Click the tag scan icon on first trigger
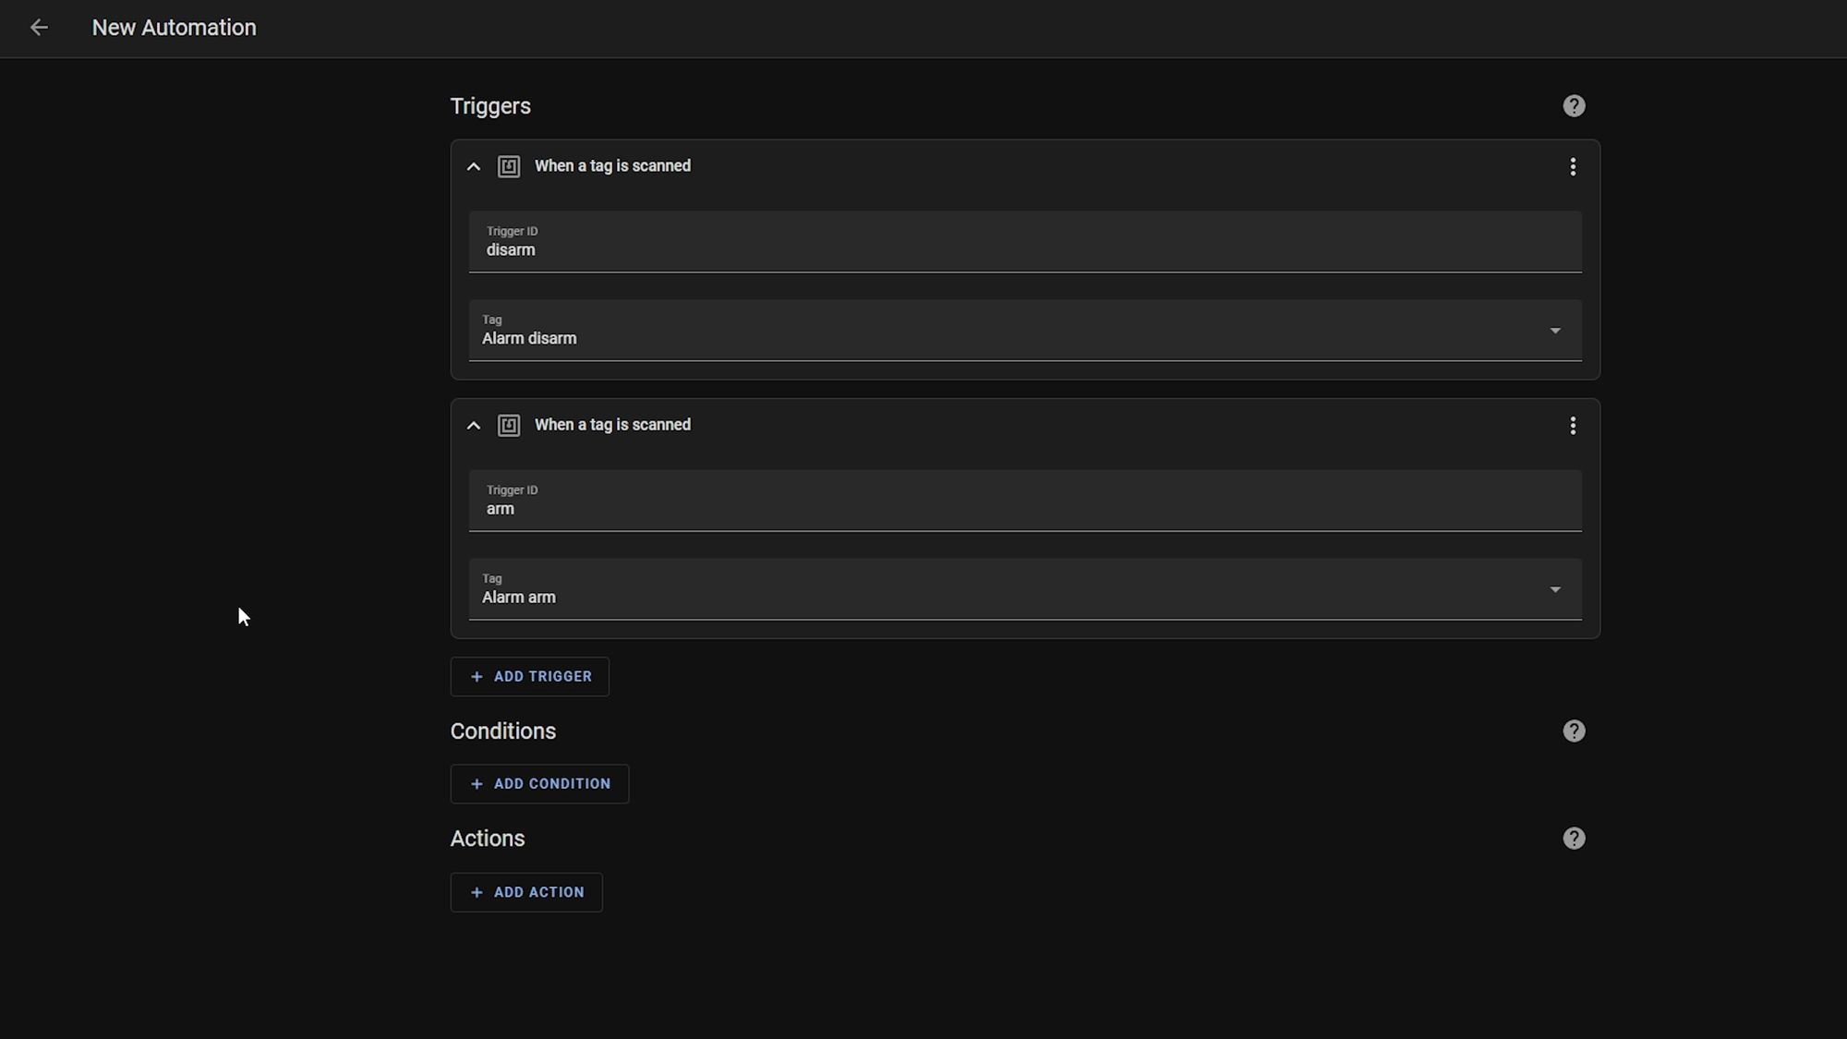Screen dimensions: 1847x1039 [509, 166]
